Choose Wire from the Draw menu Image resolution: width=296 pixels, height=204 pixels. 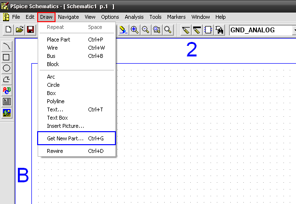point(77,48)
